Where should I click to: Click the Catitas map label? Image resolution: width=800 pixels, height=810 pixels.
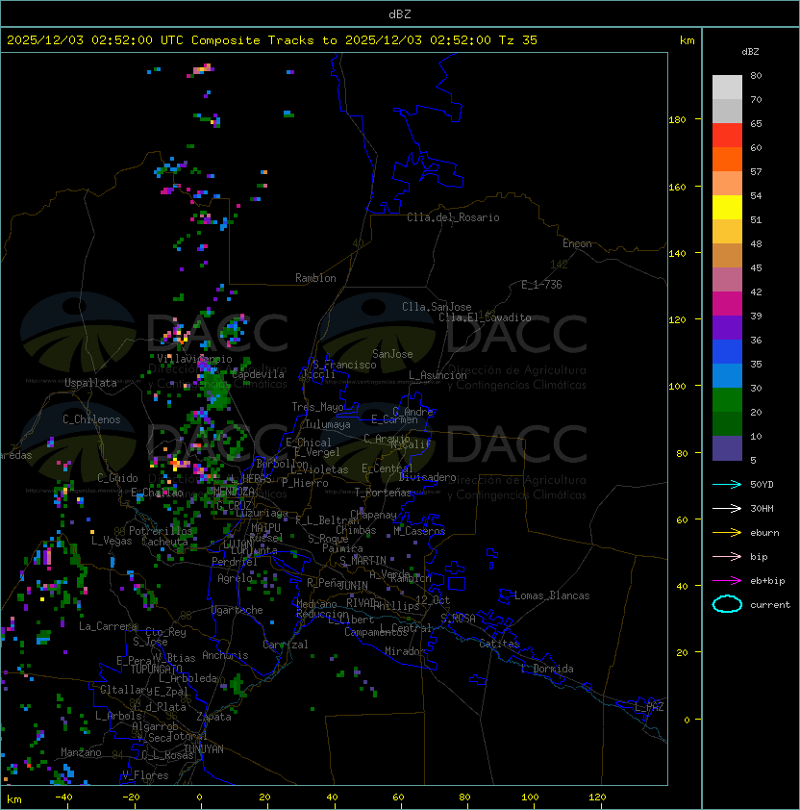point(499,644)
